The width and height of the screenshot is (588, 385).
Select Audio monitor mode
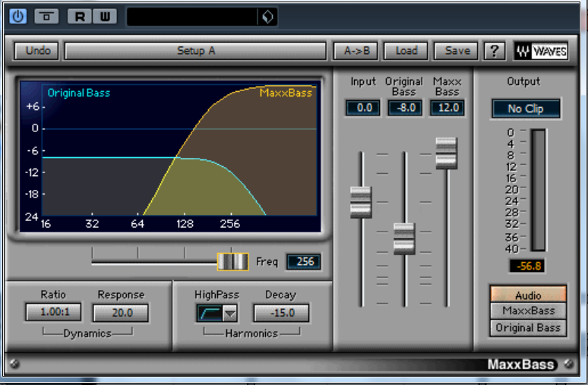click(528, 295)
